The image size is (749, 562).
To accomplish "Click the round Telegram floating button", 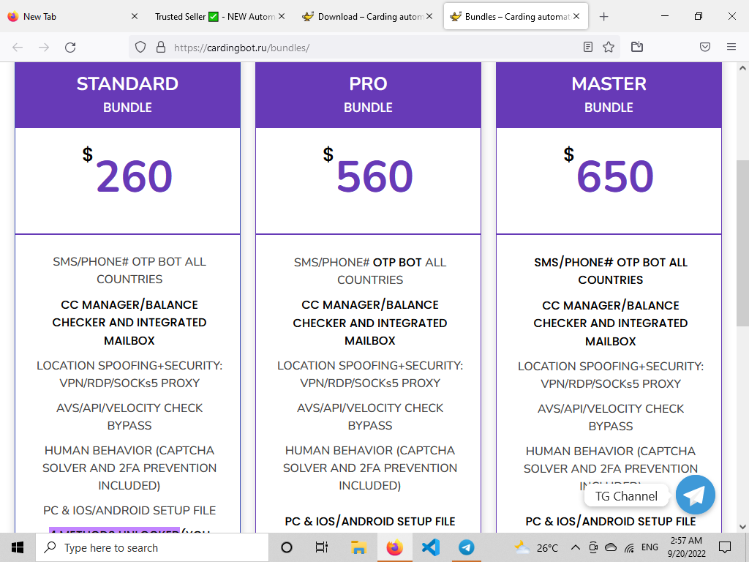I will 695,495.
